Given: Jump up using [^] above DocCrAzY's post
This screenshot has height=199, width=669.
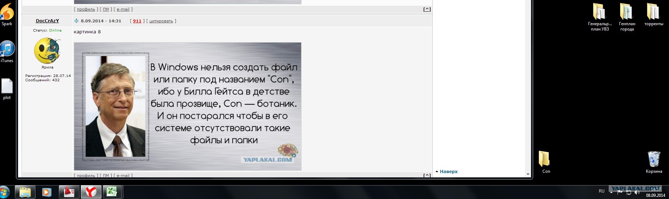Looking at the screenshot, I should click(x=427, y=10).
